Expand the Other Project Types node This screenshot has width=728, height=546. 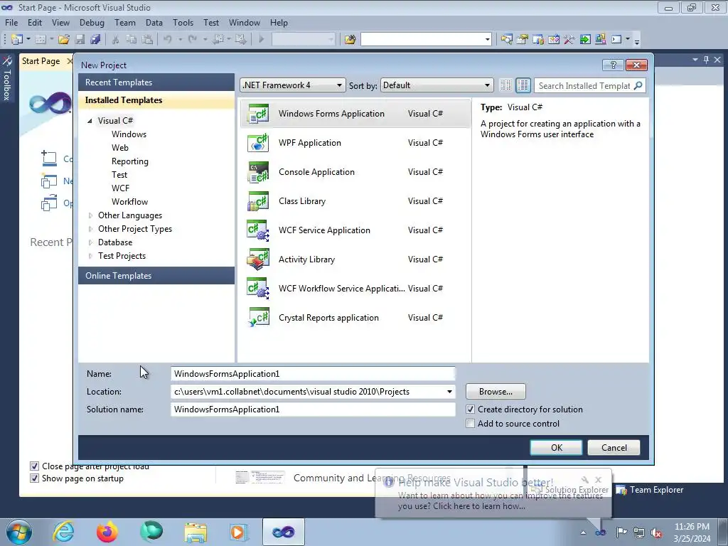pos(90,229)
